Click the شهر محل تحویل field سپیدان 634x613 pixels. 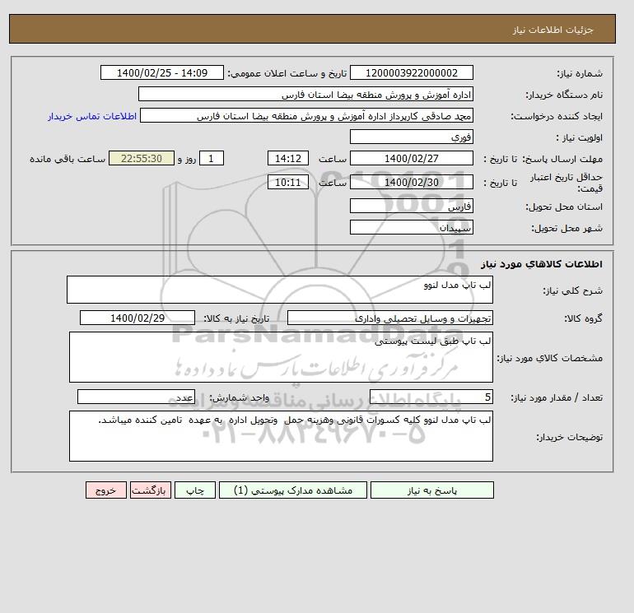(412, 227)
